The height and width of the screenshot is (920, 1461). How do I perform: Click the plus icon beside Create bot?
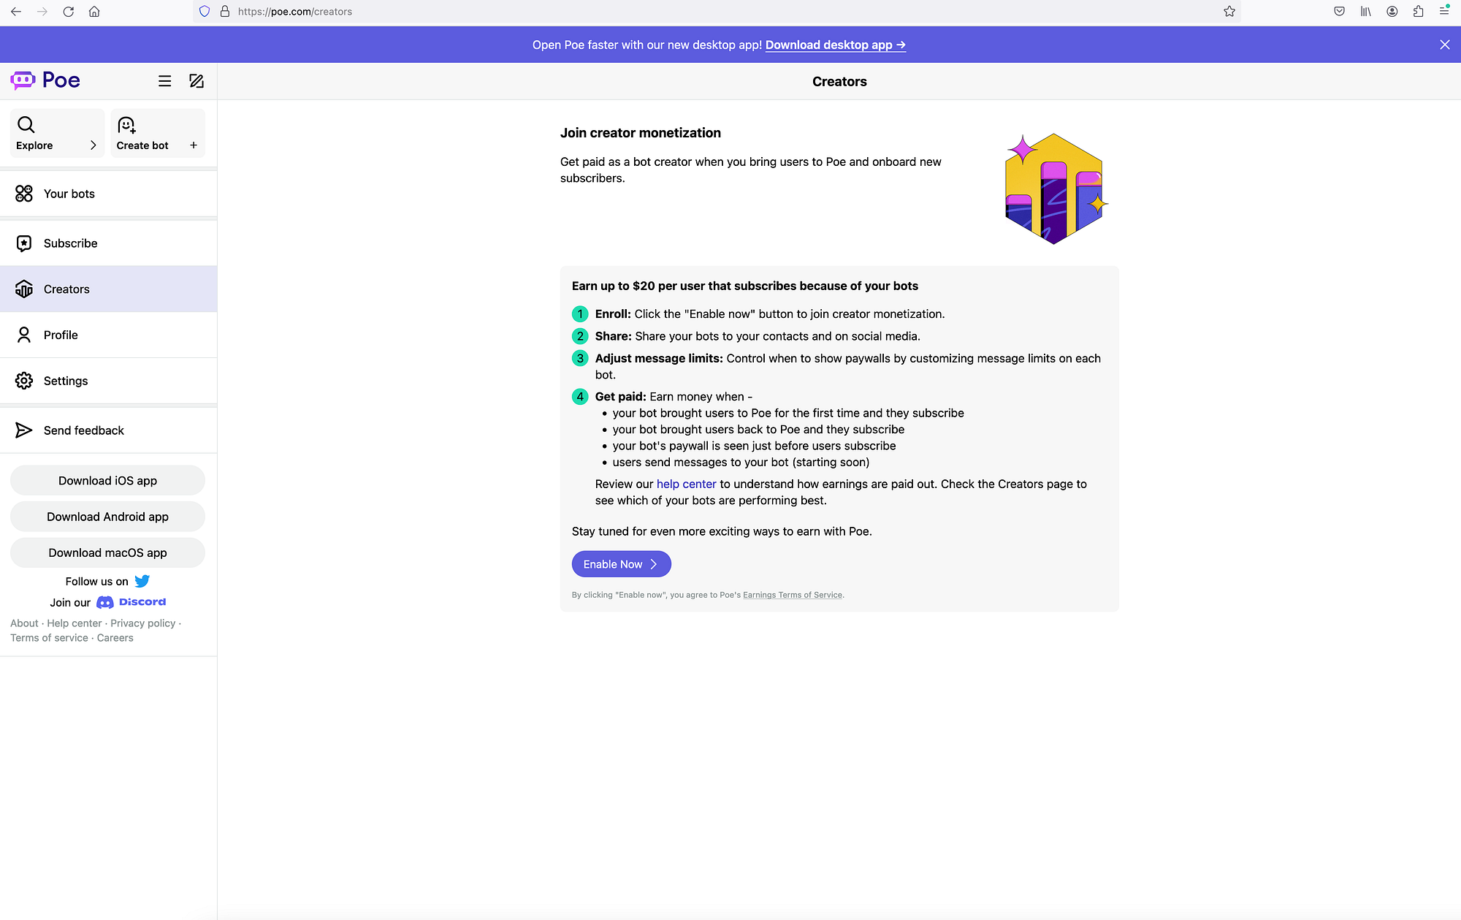(194, 145)
